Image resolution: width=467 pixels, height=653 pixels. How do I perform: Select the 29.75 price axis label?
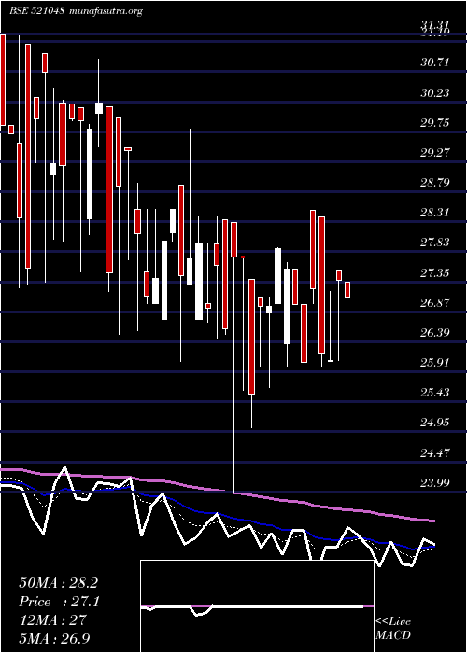click(x=435, y=123)
